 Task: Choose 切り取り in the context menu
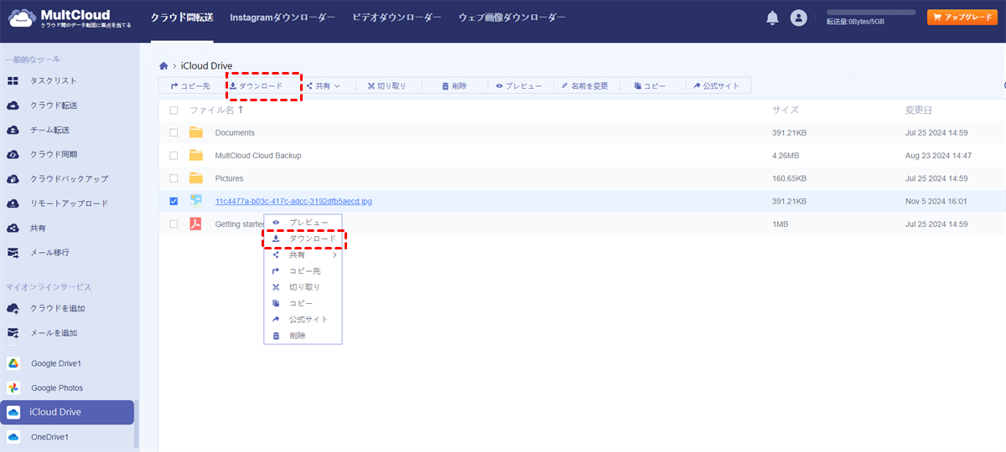303,287
